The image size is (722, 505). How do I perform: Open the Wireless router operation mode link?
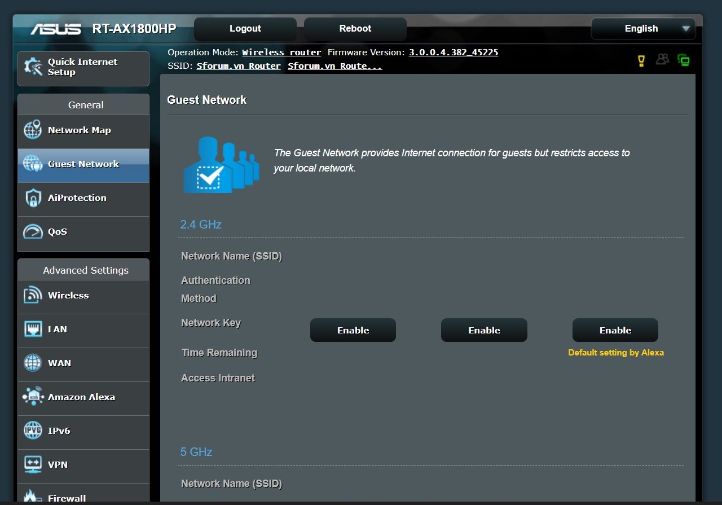click(281, 52)
